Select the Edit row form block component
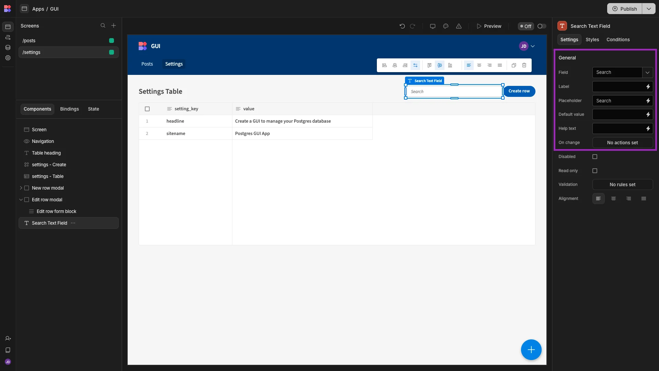This screenshot has height=371, width=659. tap(68, 211)
